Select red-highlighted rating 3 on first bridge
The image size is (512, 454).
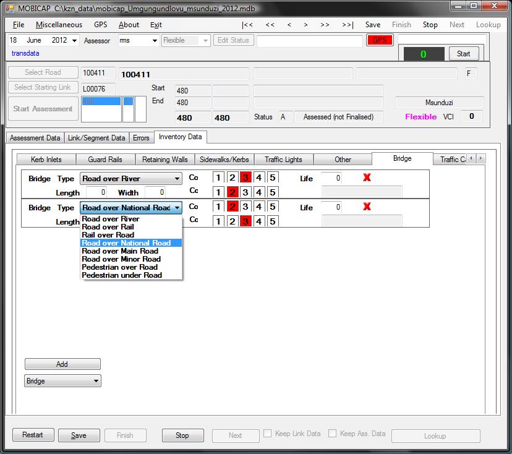245,178
